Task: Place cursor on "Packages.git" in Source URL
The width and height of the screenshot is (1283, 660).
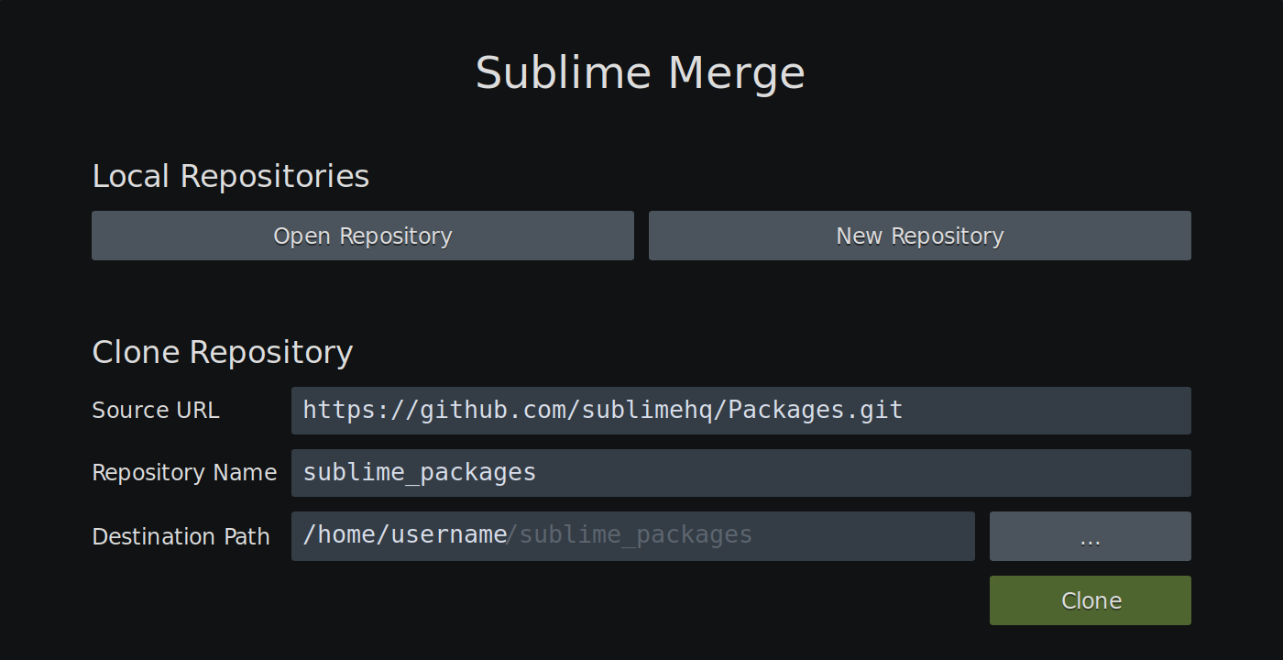Action: [816, 410]
